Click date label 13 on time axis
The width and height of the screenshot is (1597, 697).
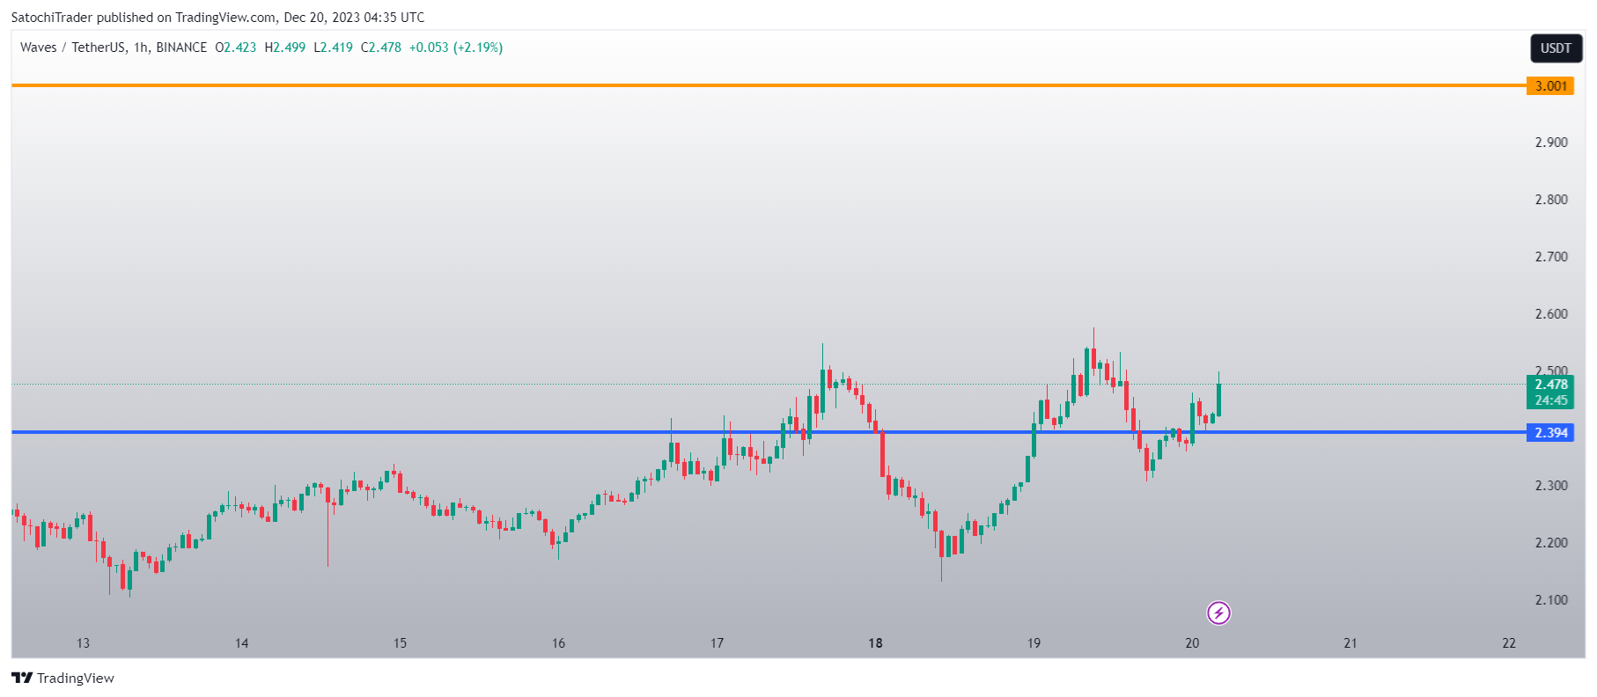83,642
